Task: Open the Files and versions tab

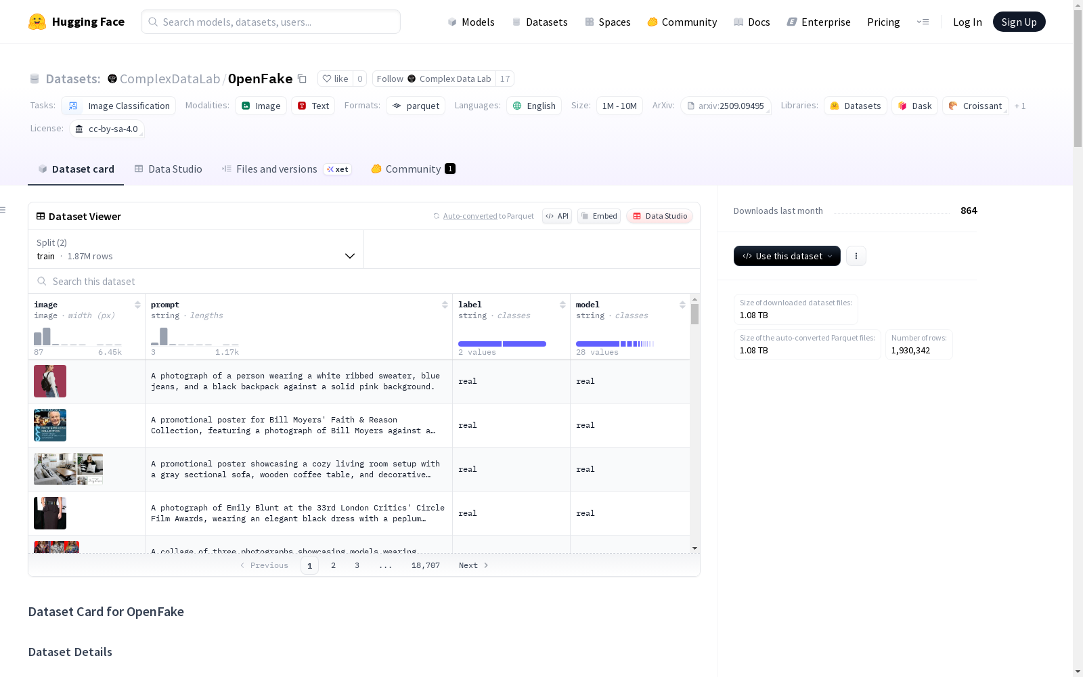Action: 286,169
